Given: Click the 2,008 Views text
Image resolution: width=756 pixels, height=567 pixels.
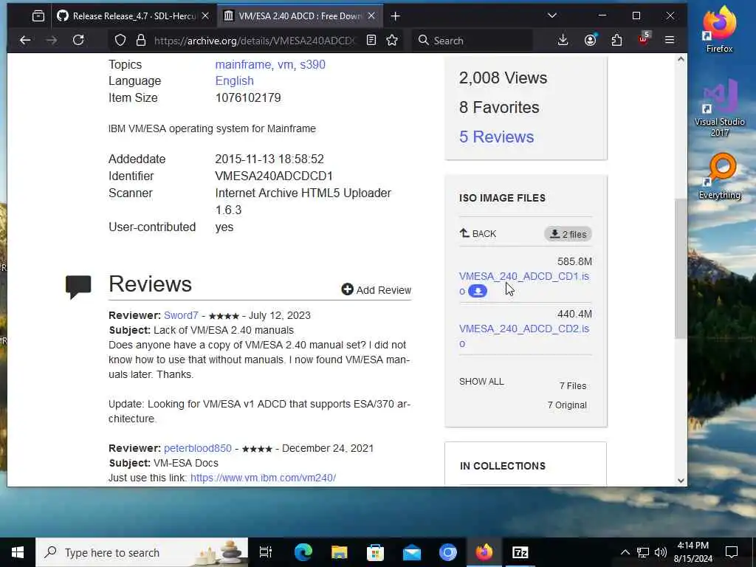Looking at the screenshot, I should 503,78.
